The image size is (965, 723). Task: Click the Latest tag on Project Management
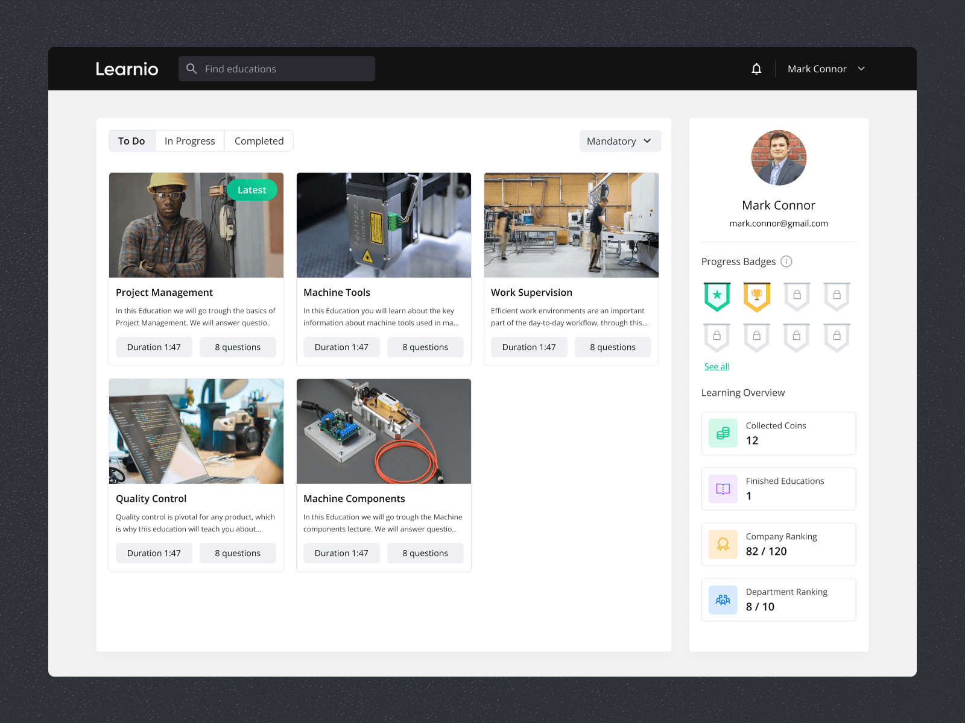pos(252,190)
